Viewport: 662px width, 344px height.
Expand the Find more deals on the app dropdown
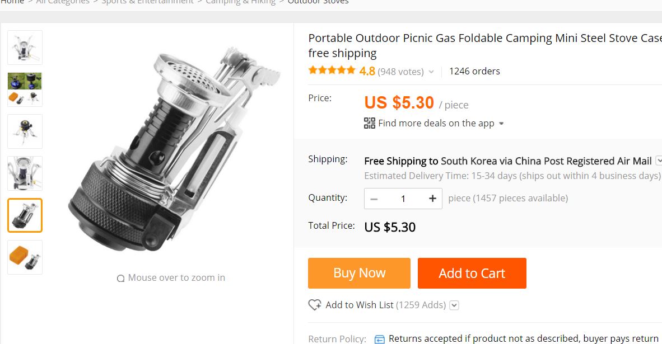[501, 124]
